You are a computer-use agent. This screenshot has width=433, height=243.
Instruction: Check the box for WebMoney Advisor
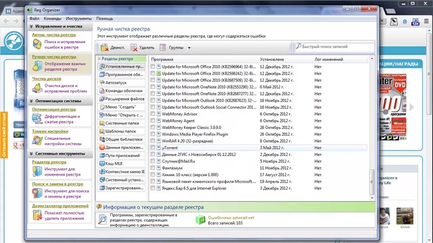click(153, 113)
